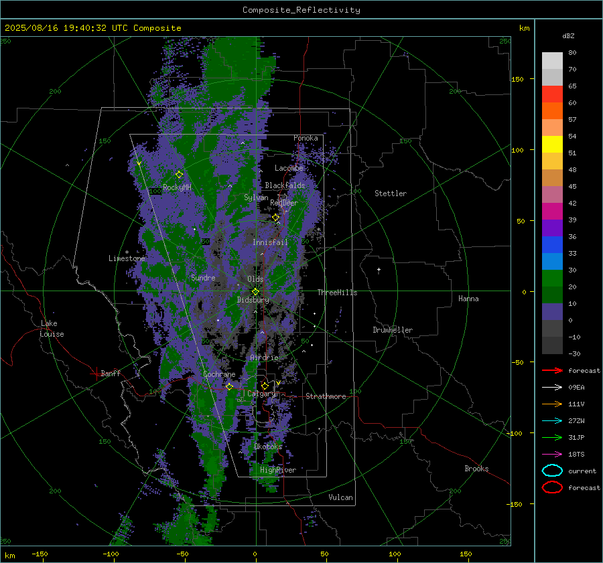Pick the light blue 30–33 dBZ swatch
This screenshot has height=563, width=603.
[x=552, y=262]
